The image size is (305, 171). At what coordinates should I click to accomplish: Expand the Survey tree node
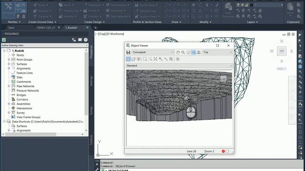click(x=9, y=113)
